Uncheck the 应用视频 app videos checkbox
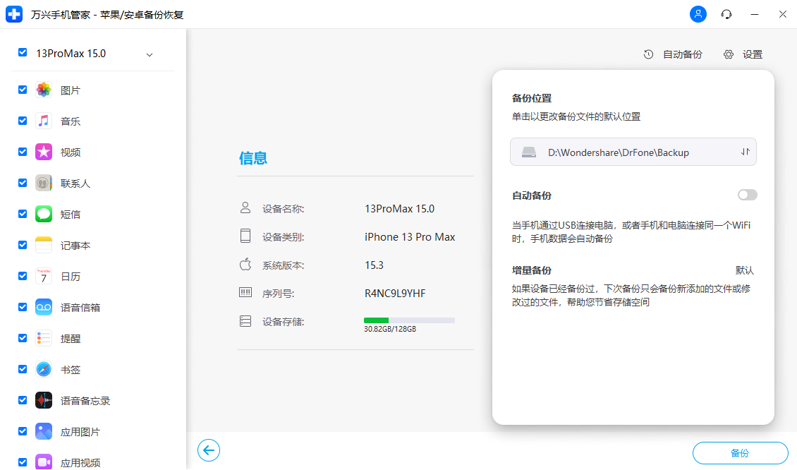 pos(22,462)
